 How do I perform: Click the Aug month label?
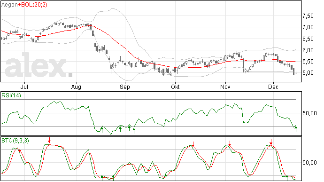[x=76, y=87]
